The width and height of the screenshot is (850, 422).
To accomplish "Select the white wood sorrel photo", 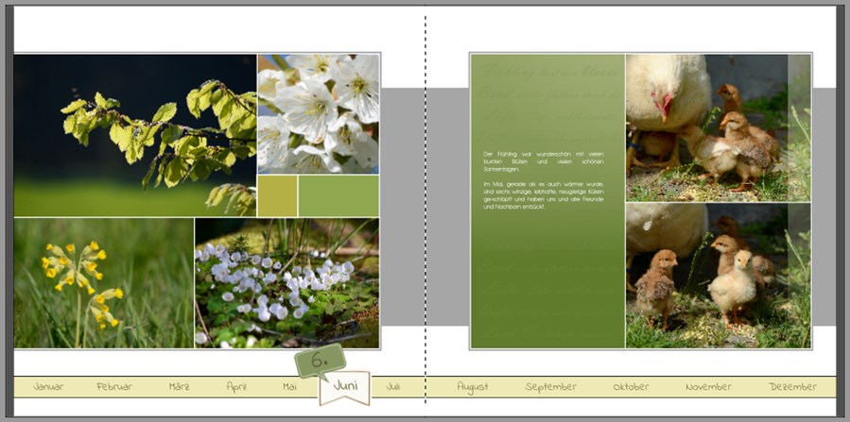I will [286, 283].
